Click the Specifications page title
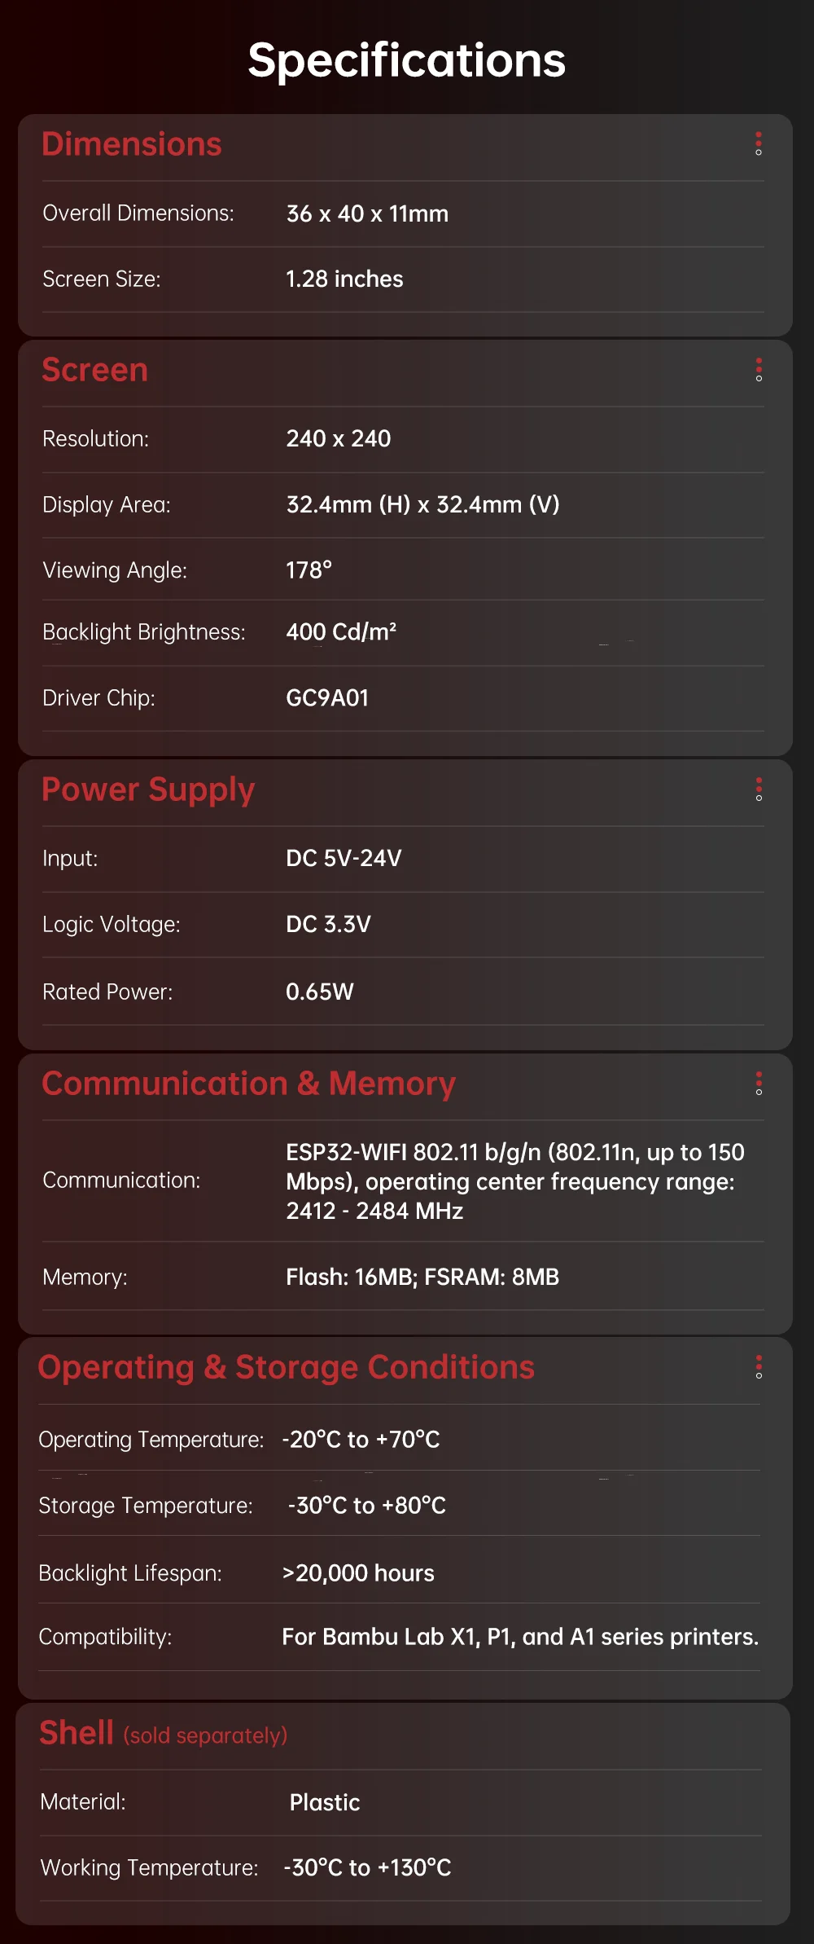 click(407, 60)
